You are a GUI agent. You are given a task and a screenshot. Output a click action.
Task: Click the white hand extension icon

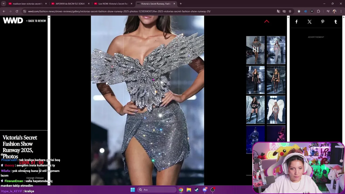(x=299, y=11)
